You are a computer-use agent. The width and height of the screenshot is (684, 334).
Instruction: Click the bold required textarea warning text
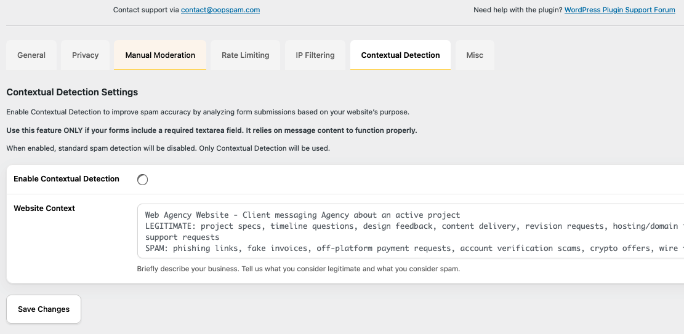coord(211,130)
